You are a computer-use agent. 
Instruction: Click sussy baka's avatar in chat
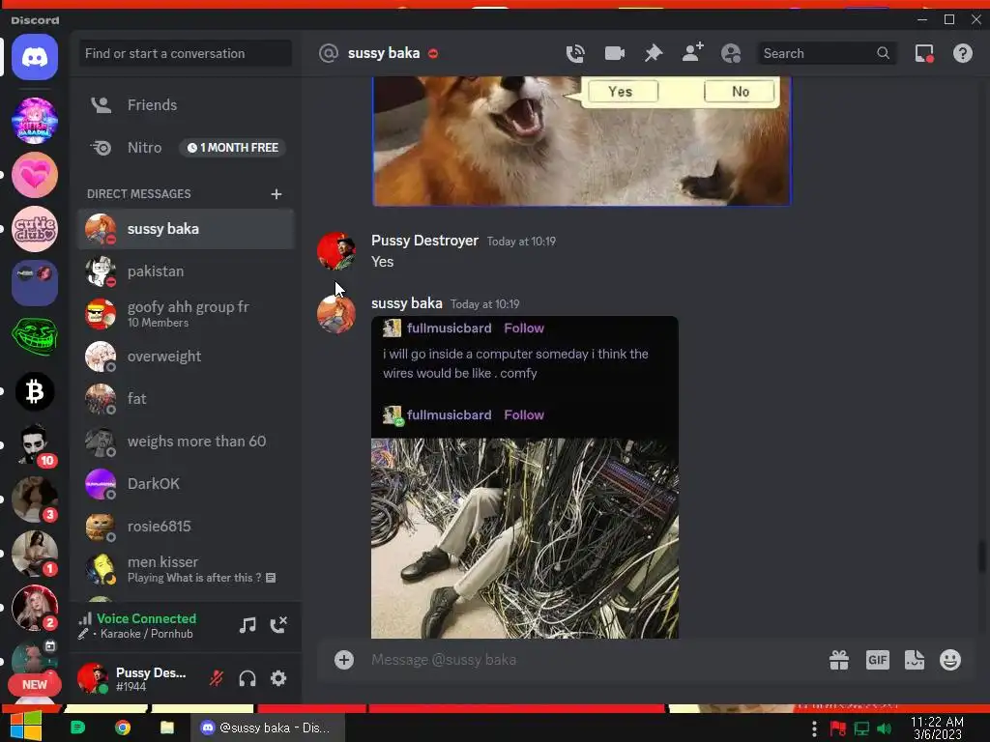(x=335, y=314)
